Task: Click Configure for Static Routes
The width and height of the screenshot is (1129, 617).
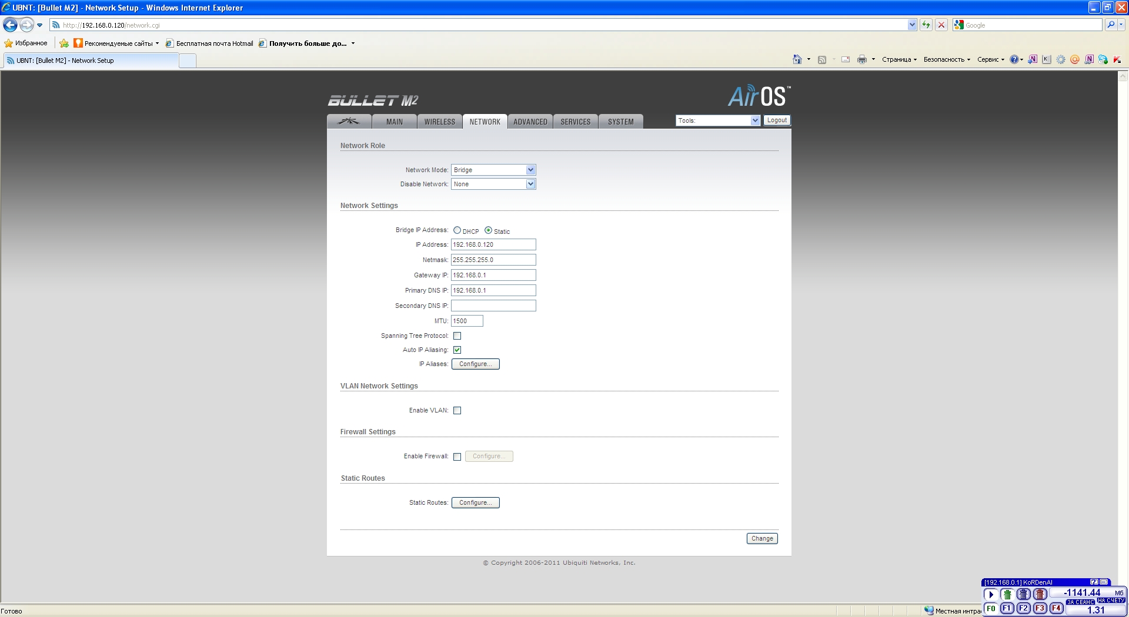Action: pyautogui.click(x=476, y=503)
